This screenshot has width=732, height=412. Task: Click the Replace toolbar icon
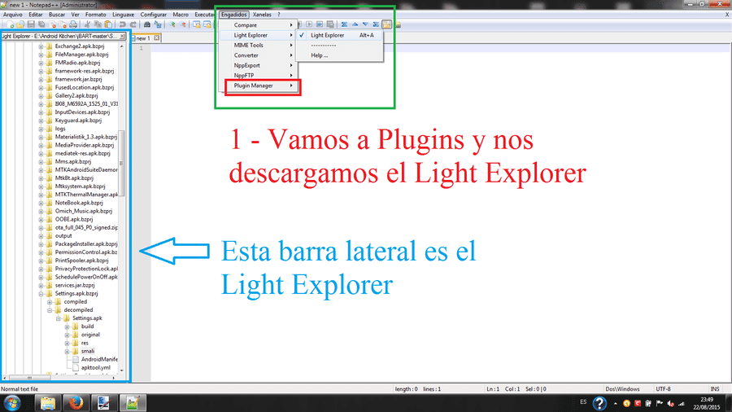click(x=158, y=24)
